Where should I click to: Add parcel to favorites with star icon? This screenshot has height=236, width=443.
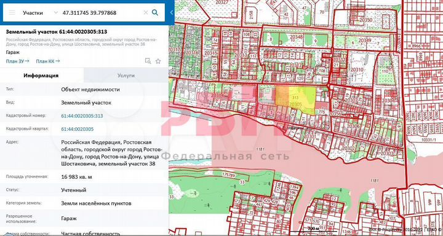click(158, 61)
